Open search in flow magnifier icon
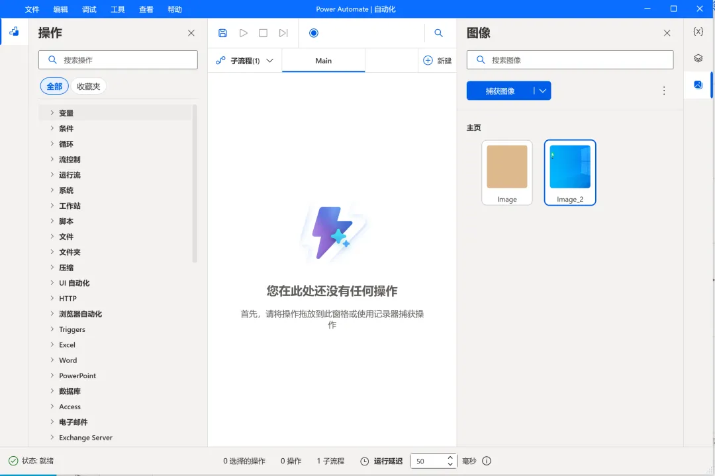 point(439,33)
